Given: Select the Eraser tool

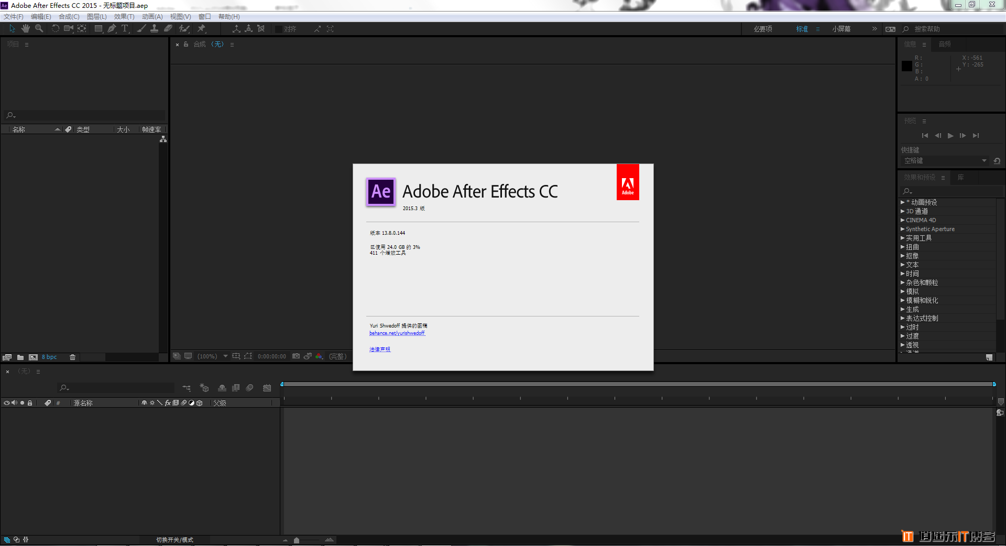Looking at the screenshot, I should point(168,29).
